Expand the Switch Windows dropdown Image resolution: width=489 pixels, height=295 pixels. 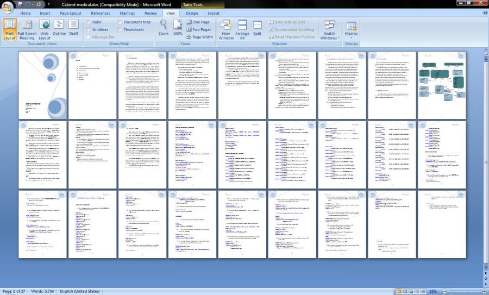coord(330,30)
